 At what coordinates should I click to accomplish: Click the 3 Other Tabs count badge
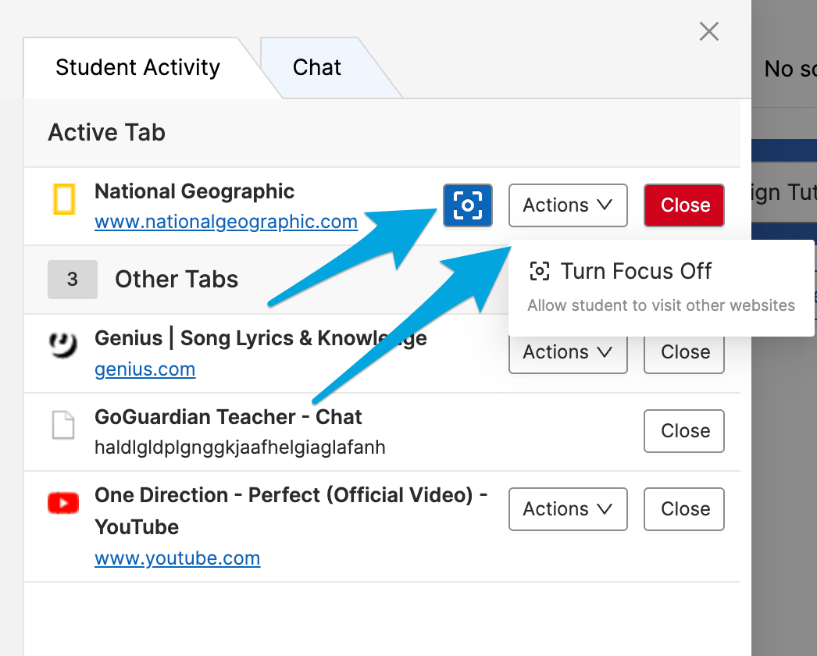tap(73, 280)
